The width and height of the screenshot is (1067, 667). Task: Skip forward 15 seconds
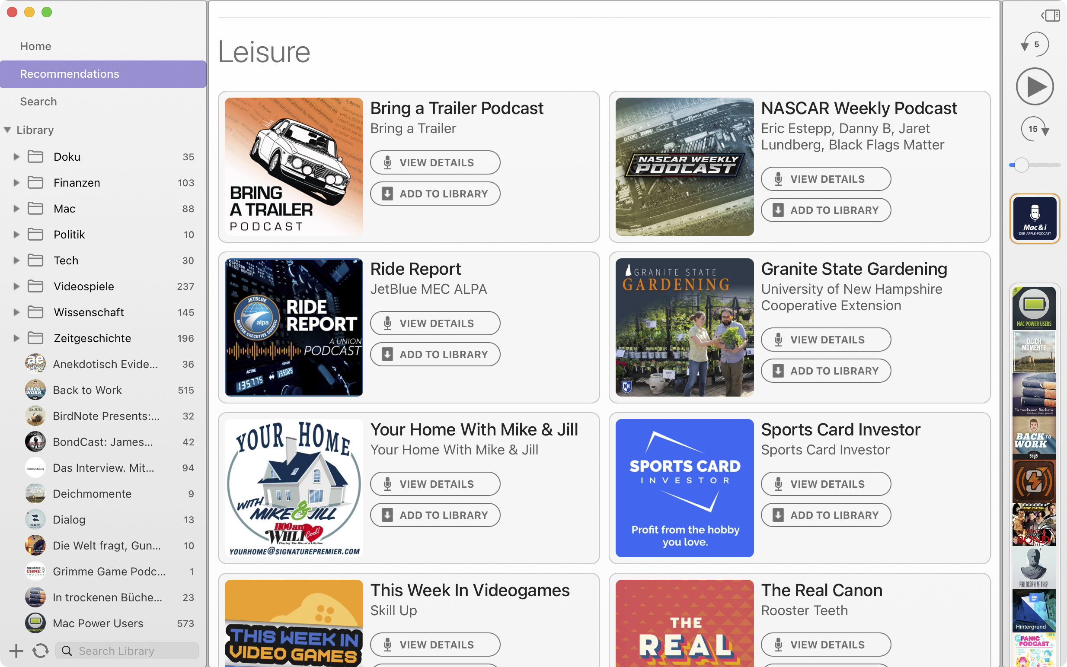click(1034, 129)
